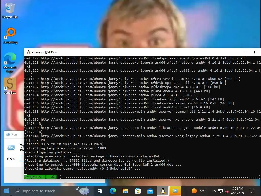Click the '(Reading database ...' terminal line
The image size is (261, 196).
pos(97,160)
